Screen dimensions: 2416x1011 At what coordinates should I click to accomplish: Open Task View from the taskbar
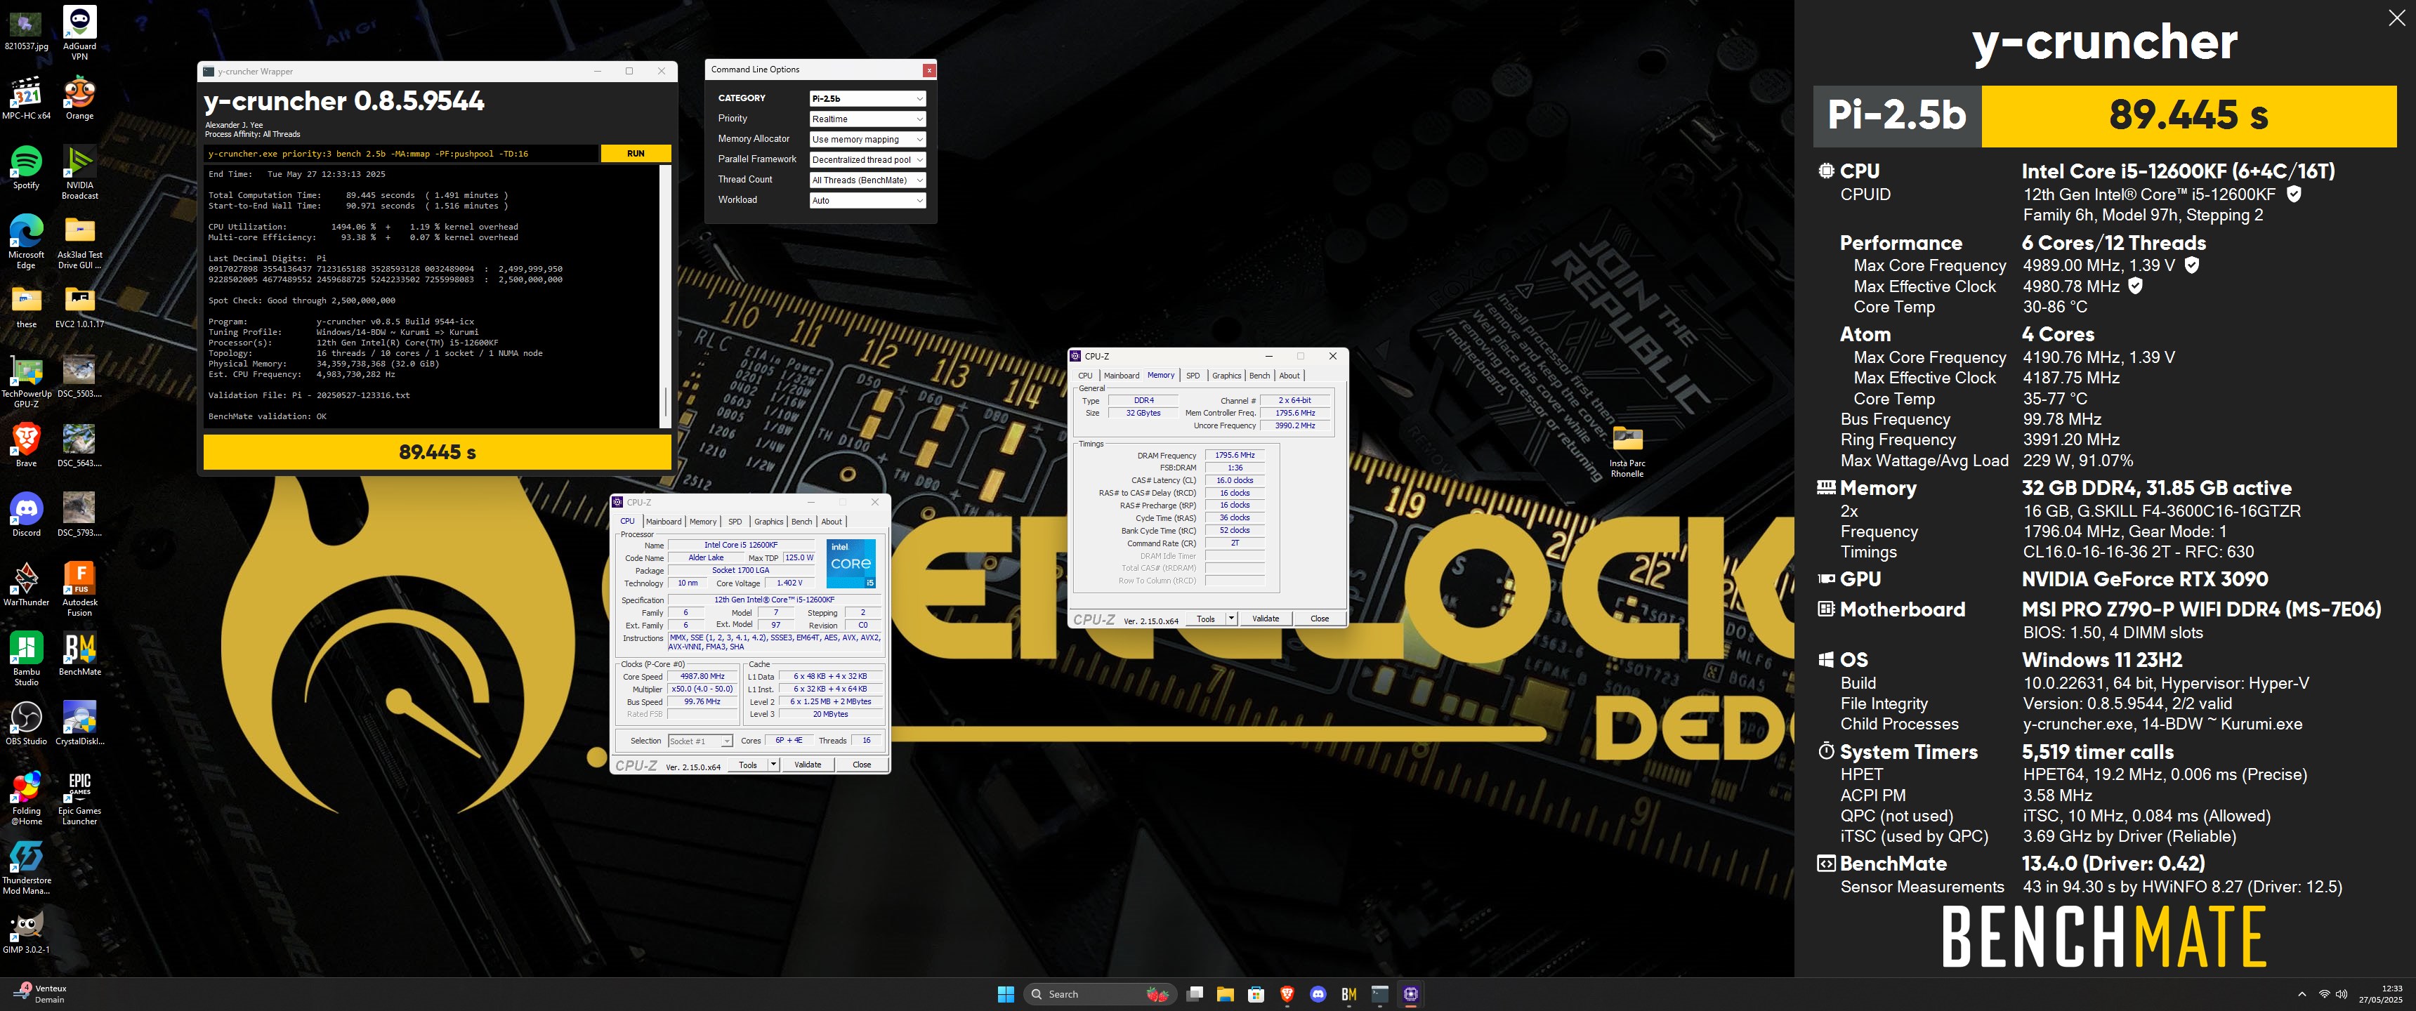coord(1195,994)
